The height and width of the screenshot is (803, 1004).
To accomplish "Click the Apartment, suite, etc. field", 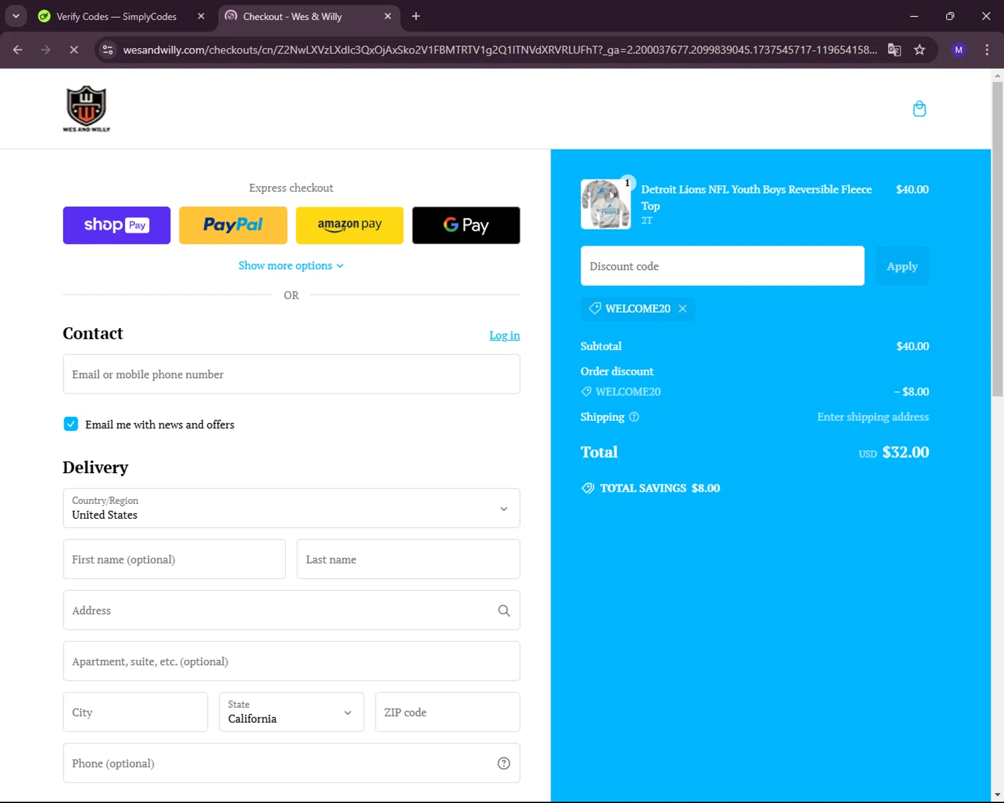I will pyautogui.click(x=291, y=661).
